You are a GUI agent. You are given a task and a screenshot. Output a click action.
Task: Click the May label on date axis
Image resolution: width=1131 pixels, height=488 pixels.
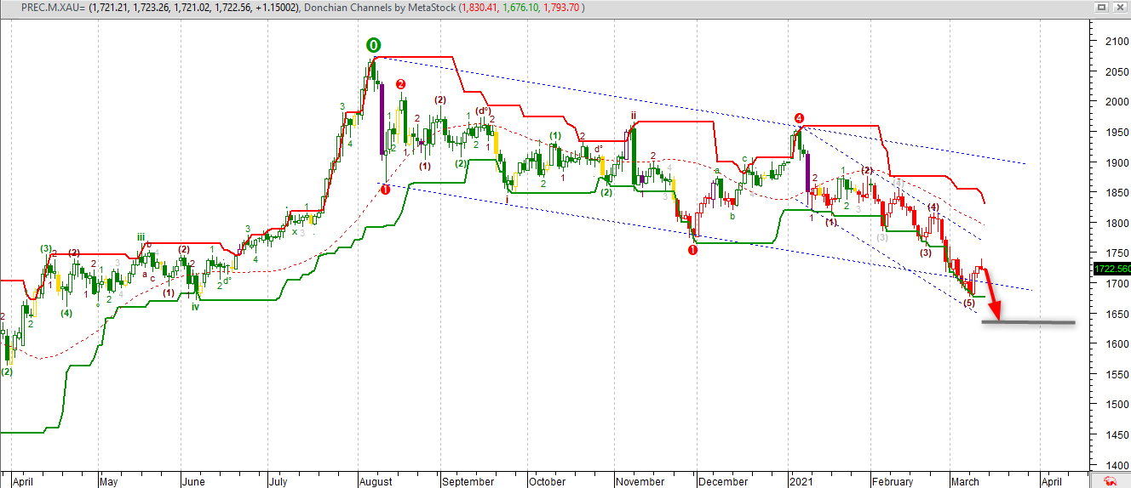pyautogui.click(x=111, y=481)
